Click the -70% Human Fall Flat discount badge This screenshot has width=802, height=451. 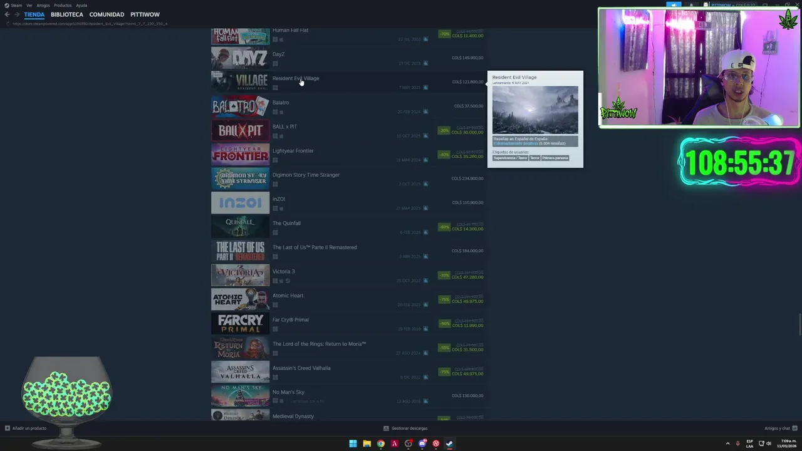coord(444,34)
